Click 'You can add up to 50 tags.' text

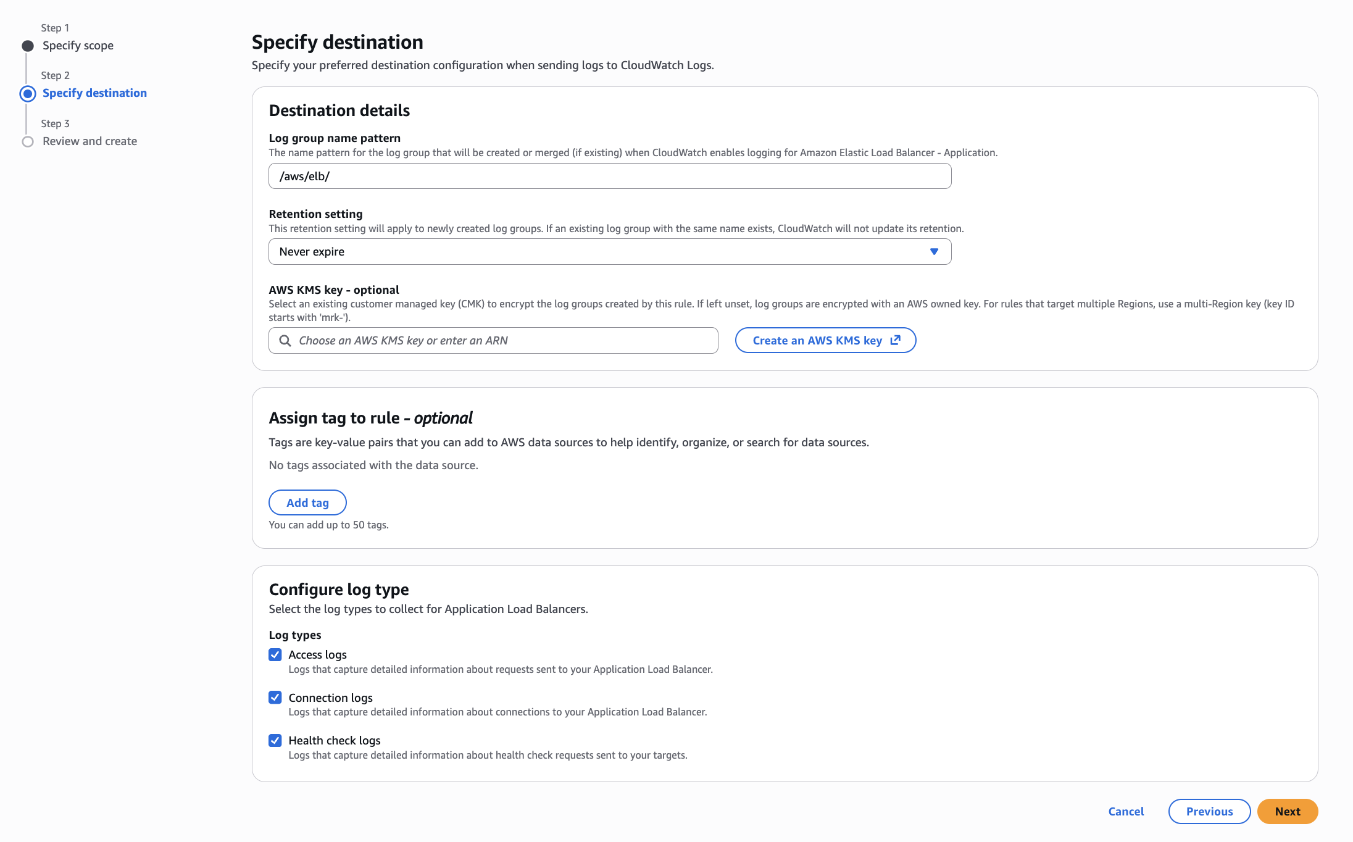pyautogui.click(x=328, y=525)
